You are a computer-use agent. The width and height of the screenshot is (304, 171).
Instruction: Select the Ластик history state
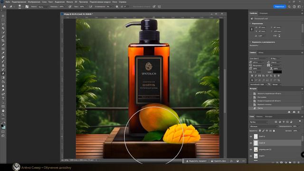(x=275, y=108)
